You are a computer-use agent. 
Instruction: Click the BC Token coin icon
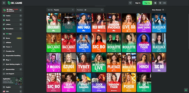[x=5, y=10]
